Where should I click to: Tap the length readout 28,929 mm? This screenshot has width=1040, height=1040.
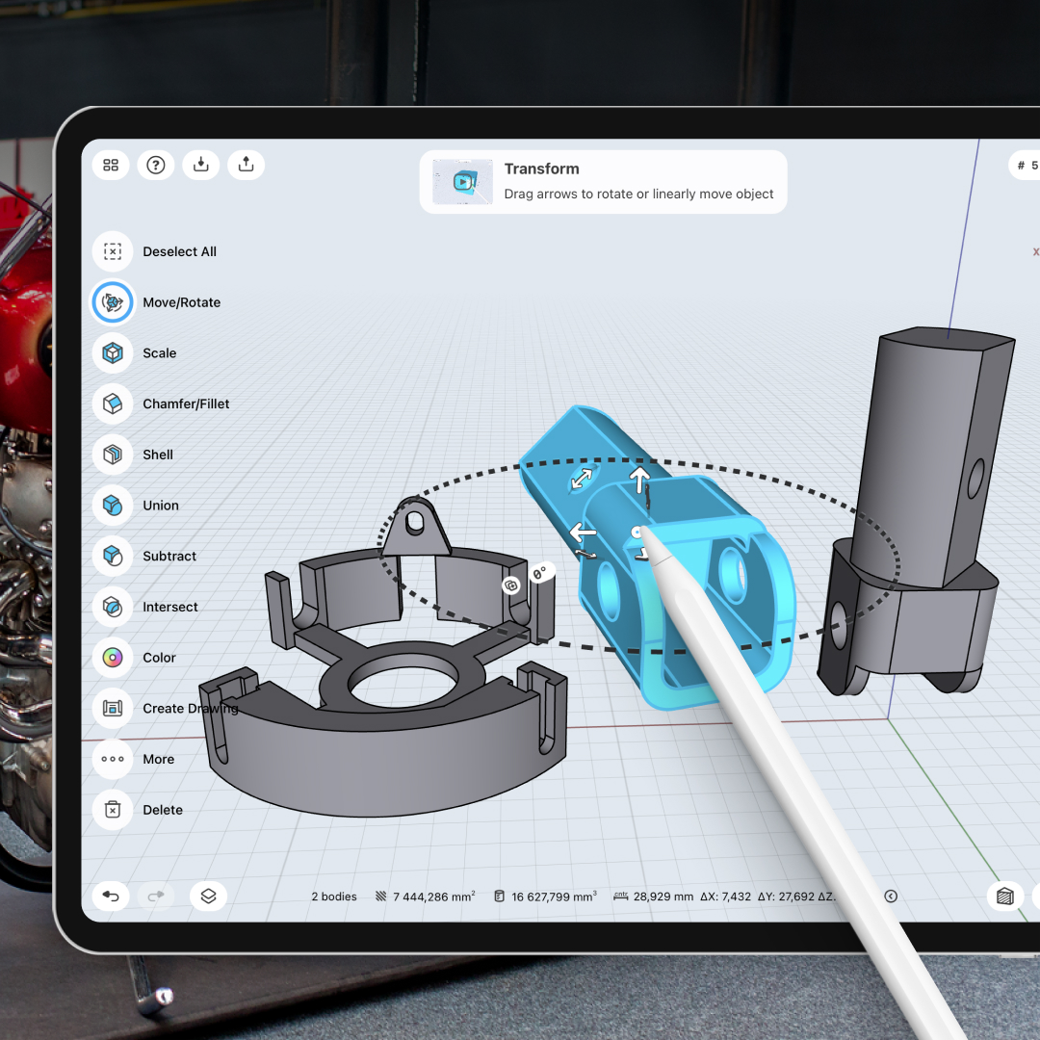[663, 897]
